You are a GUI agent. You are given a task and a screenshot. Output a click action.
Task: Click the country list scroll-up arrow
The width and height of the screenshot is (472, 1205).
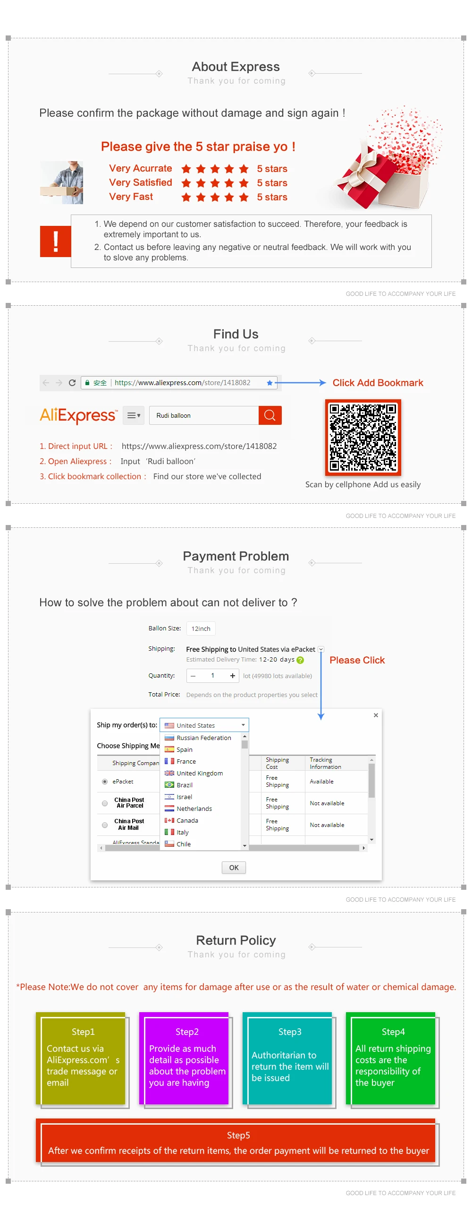244,737
